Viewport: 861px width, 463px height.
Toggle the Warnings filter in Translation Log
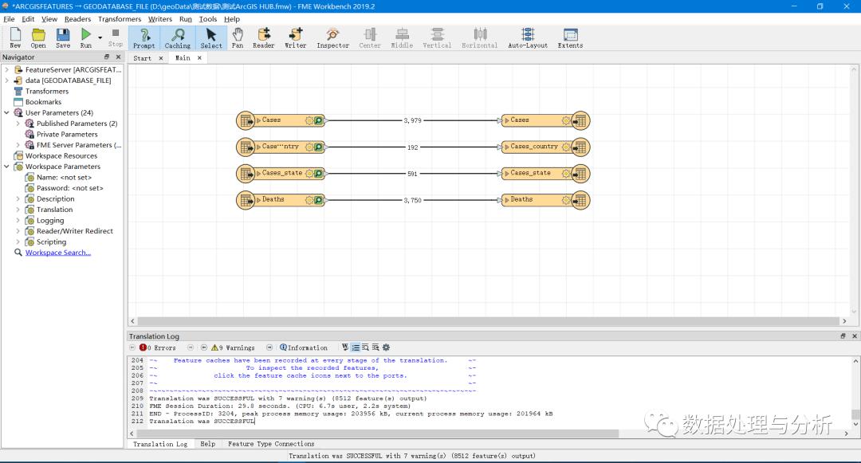[x=234, y=347]
